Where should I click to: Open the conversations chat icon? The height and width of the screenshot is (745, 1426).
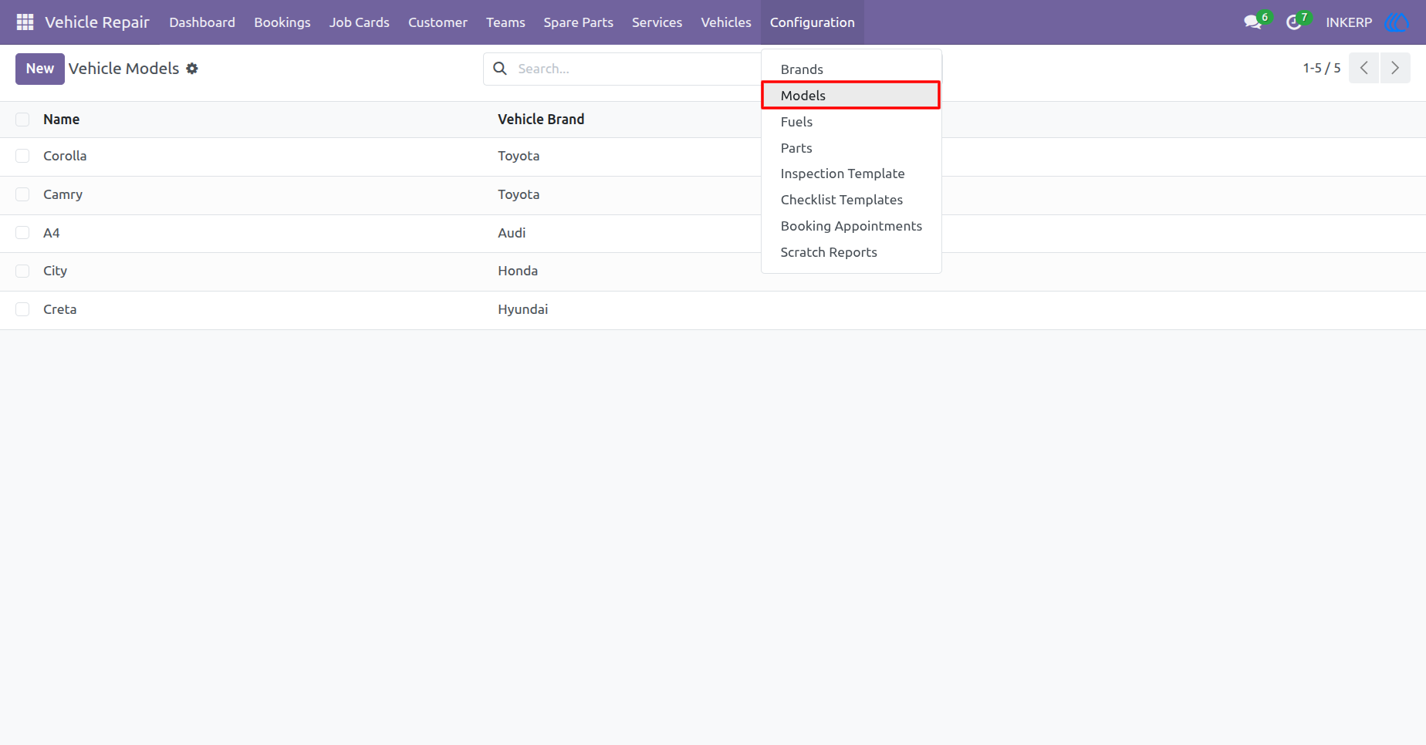1252,22
